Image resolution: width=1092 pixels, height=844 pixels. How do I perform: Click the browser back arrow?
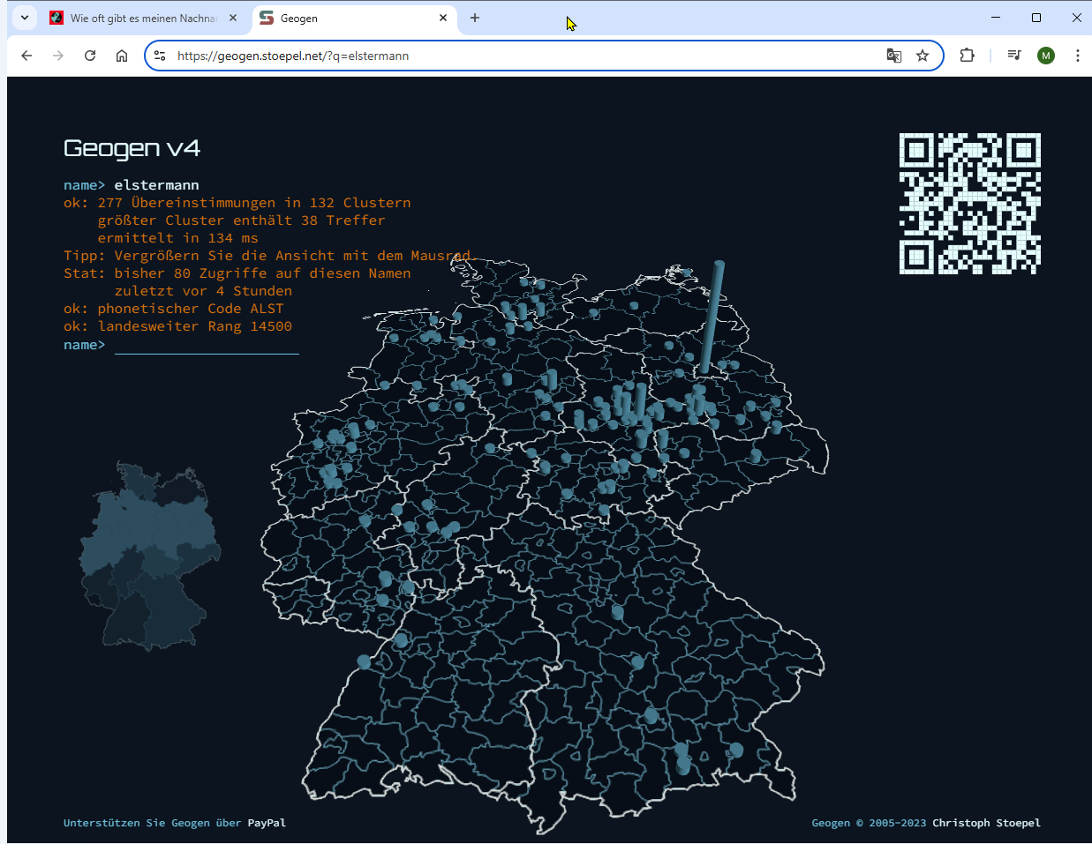point(26,56)
